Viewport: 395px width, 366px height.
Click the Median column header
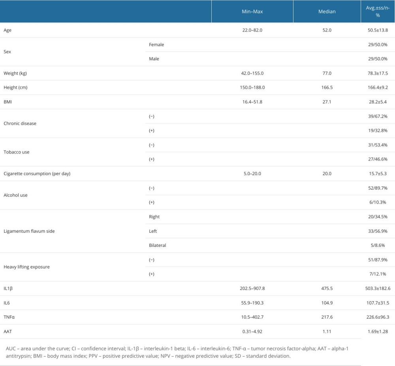pos(327,11)
